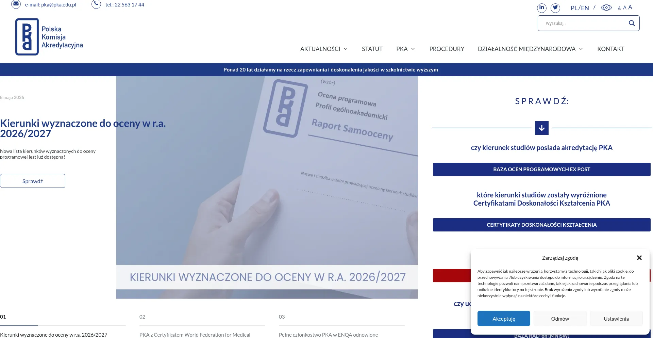Expand the AKTUALNOŚCI menu chevron

(346, 49)
